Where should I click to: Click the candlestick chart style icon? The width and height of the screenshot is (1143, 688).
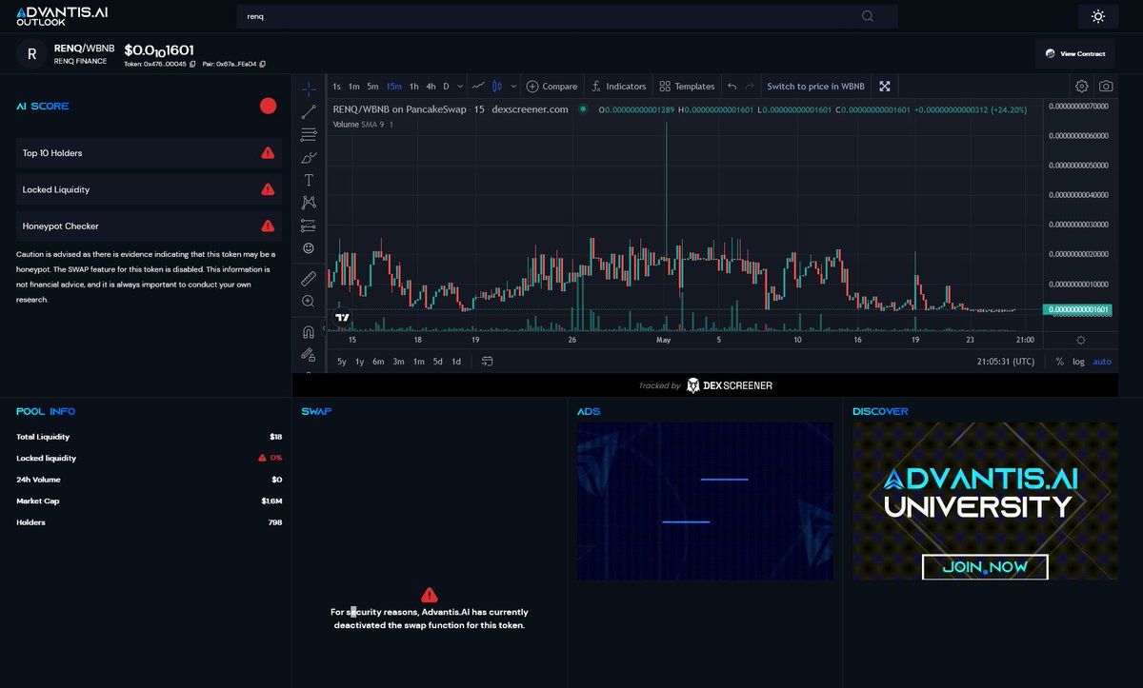497,86
